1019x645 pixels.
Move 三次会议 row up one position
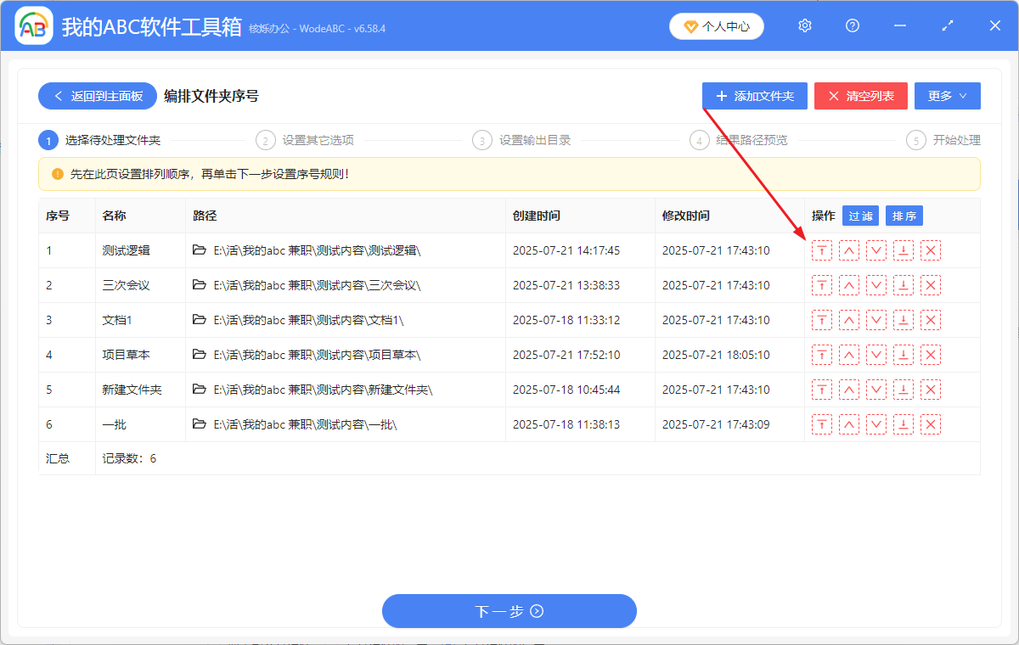coord(848,285)
